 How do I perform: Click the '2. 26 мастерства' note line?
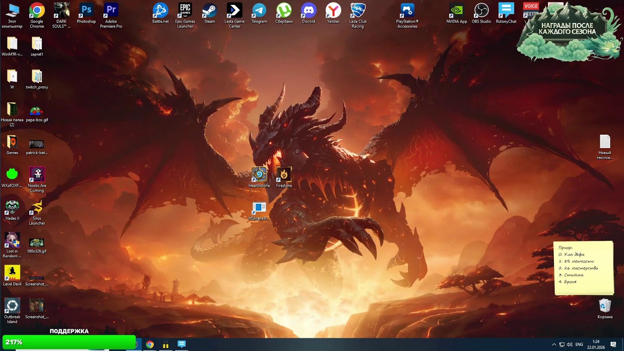[x=578, y=268]
